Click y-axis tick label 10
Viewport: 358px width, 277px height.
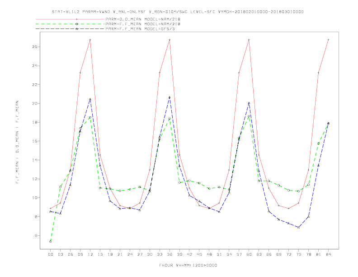pyautogui.click(x=35, y=198)
